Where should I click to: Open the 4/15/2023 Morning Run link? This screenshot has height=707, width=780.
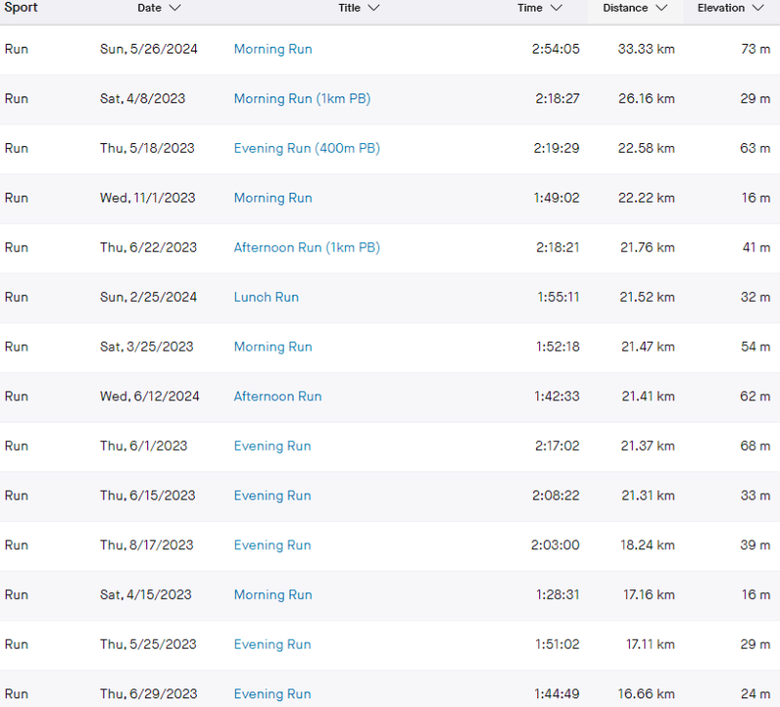tap(273, 595)
